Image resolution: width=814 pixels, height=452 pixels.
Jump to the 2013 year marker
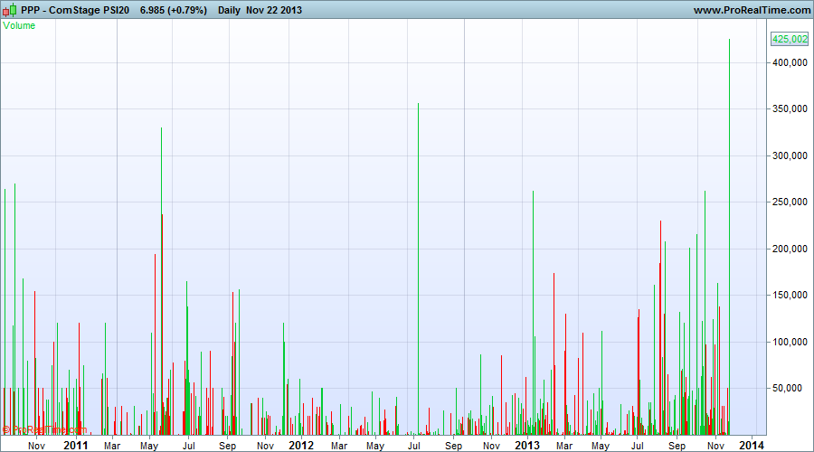(x=526, y=446)
